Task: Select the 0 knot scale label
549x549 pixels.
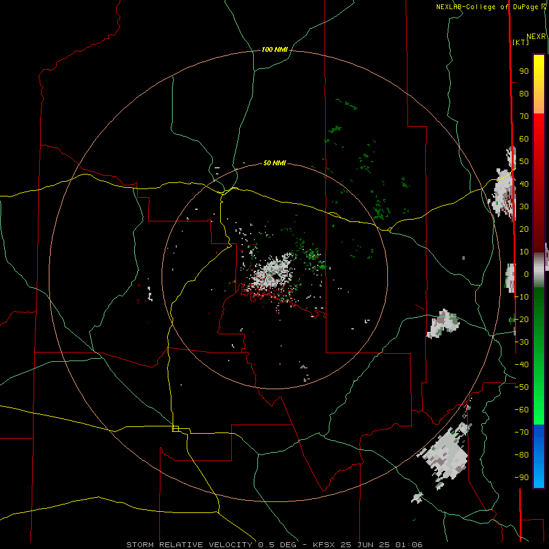Action: click(x=526, y=274)
